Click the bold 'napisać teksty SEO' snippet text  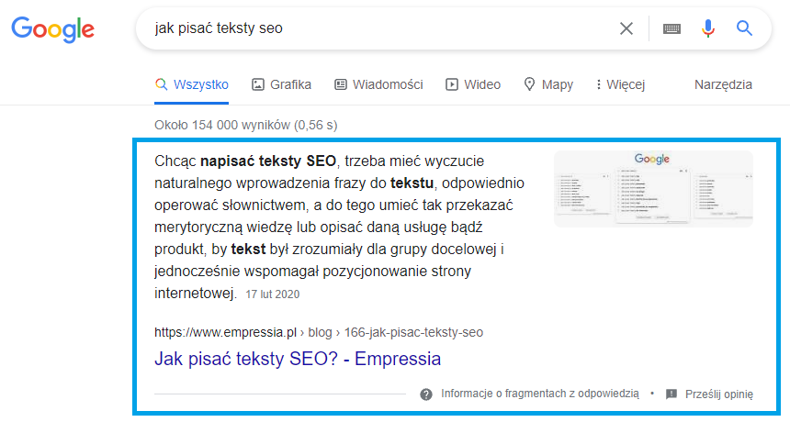pos(268,161)
